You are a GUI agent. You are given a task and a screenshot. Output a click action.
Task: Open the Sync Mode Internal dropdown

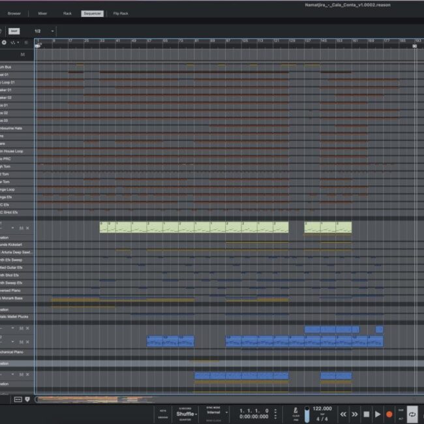(215, 412)
